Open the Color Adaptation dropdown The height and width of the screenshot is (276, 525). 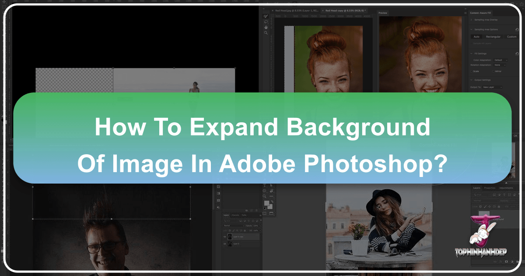click(500, 60)
